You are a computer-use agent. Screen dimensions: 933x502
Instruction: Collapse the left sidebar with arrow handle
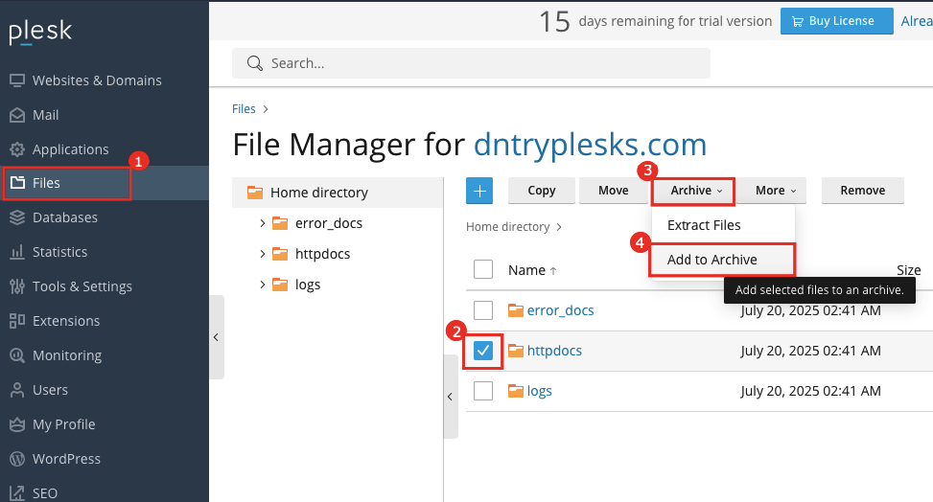[216, 337]
